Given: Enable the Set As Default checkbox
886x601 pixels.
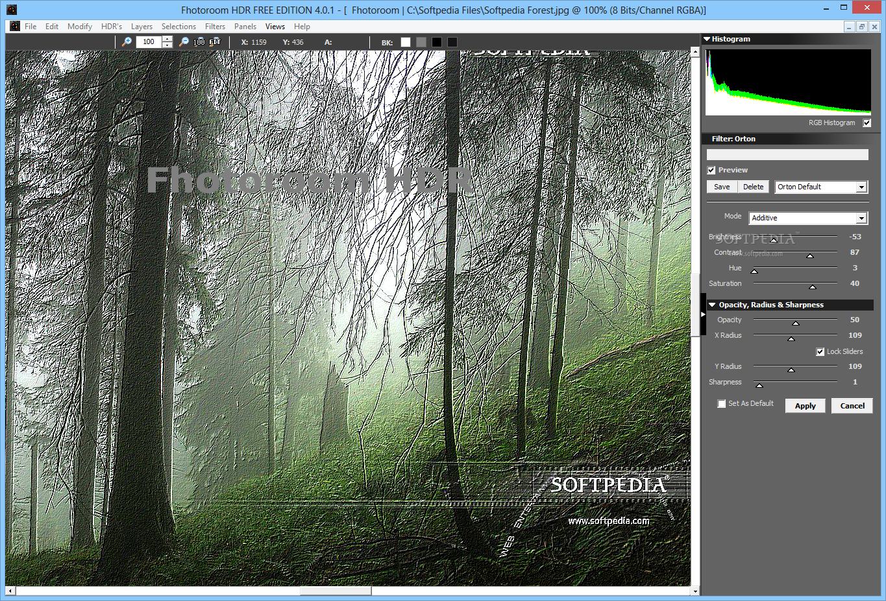Looking at the screenshot, I should [721, 403].
